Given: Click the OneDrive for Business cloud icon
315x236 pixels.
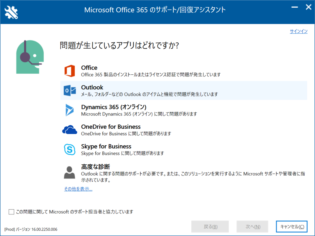Looking at the screenshot, I should pyautogui.click(x=70, y=129).
